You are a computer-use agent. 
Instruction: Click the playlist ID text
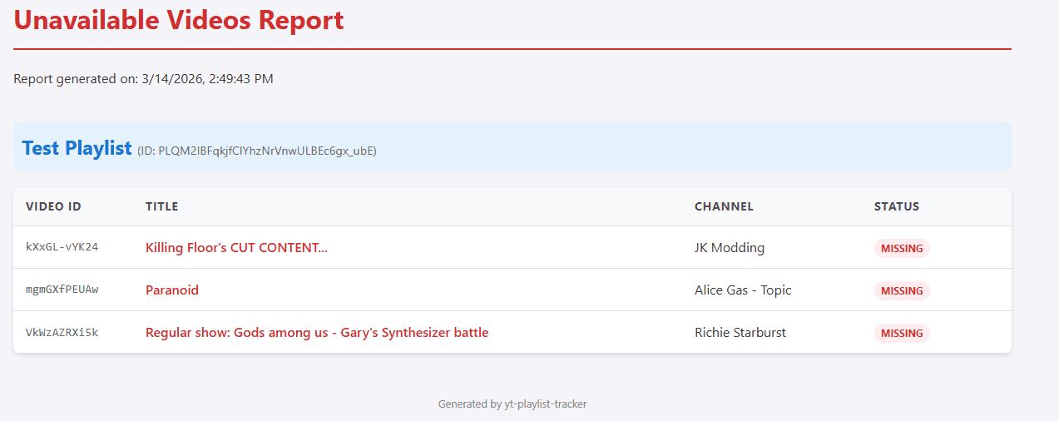pyautogui.click(x=257, y=151)
